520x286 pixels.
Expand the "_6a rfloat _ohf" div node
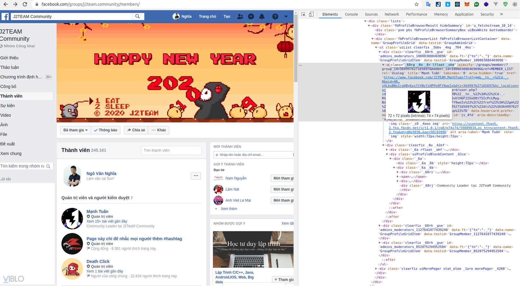click(387, 150)
